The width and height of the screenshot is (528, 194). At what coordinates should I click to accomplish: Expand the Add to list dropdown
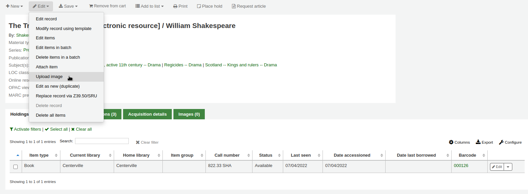click(x=149, y=6)
